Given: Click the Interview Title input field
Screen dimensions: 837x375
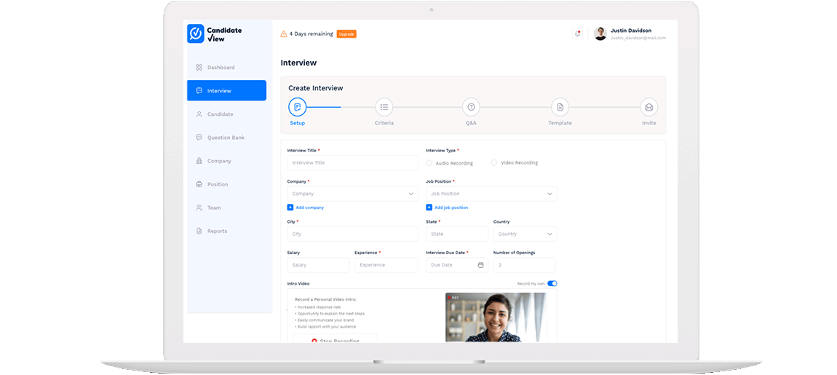Looking at the screenshot, I should click(x=352, y=163).
